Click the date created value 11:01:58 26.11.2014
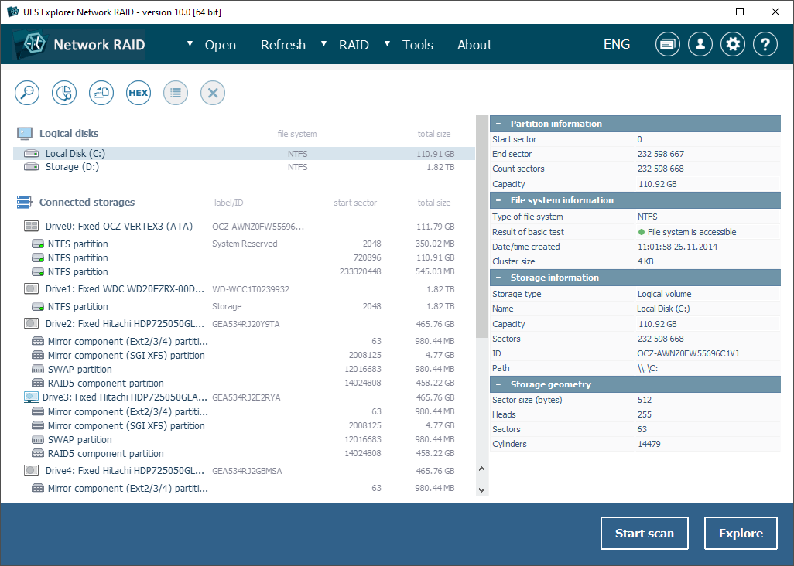794x566 pixels. tap(678, 247)
